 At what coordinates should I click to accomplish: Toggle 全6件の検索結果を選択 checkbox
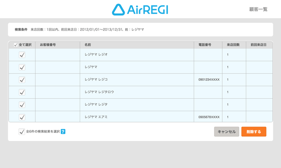[x=22, y=132]
